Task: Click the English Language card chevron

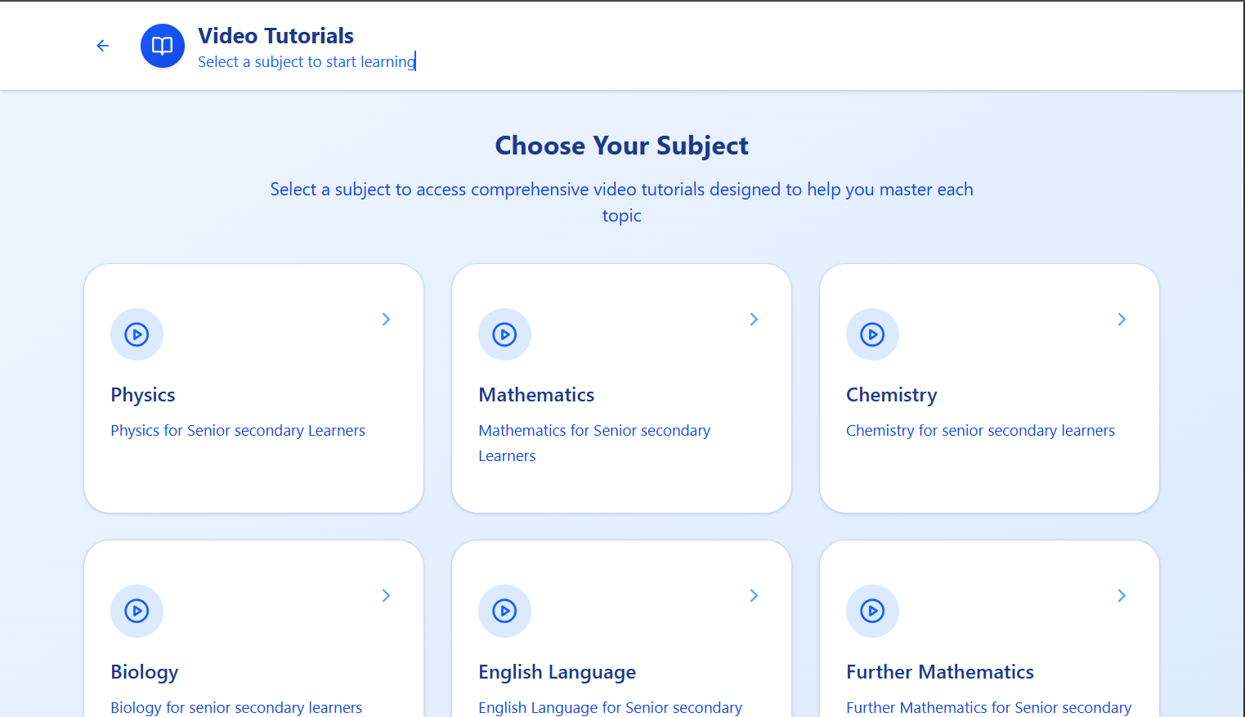Action: pos(754,595)
